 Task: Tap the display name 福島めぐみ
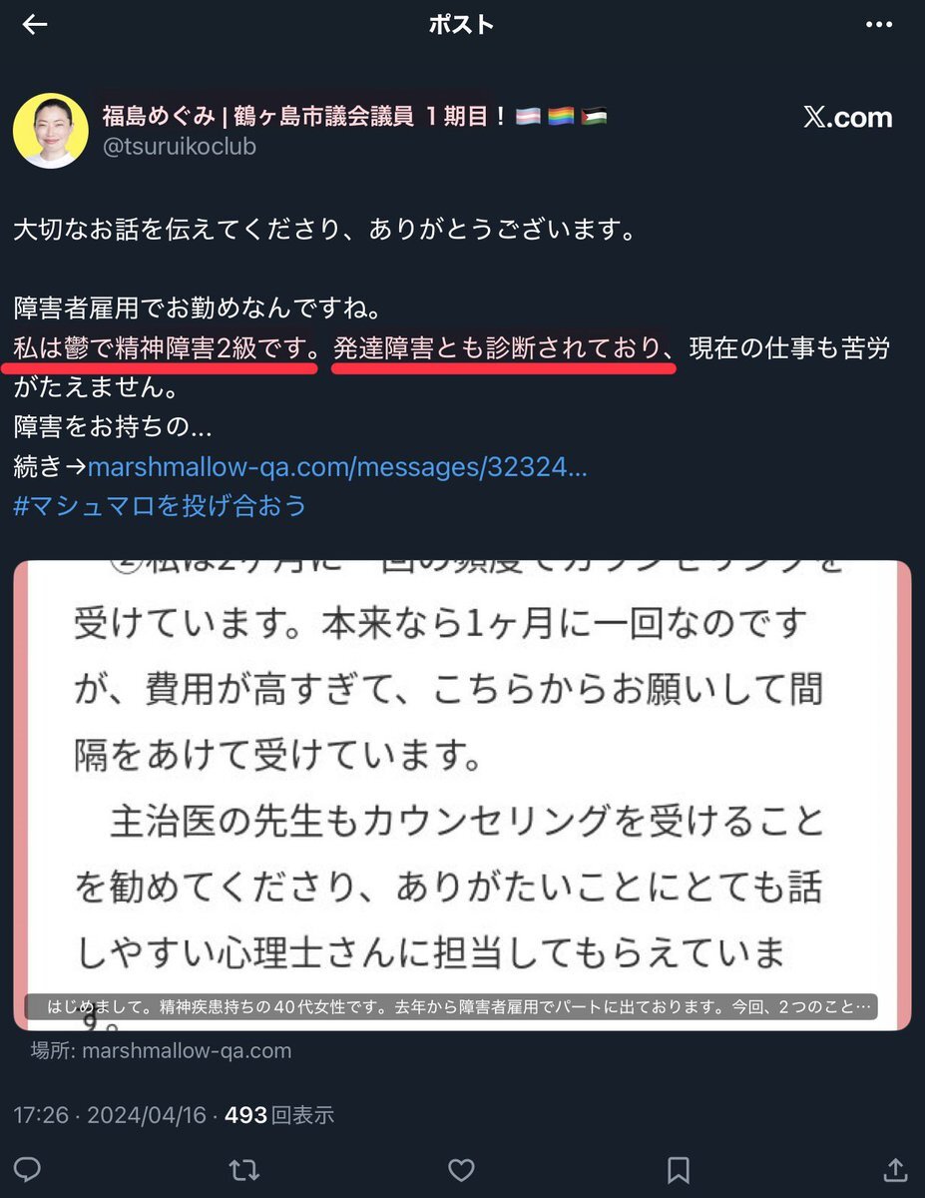click(x=159, y=116)
